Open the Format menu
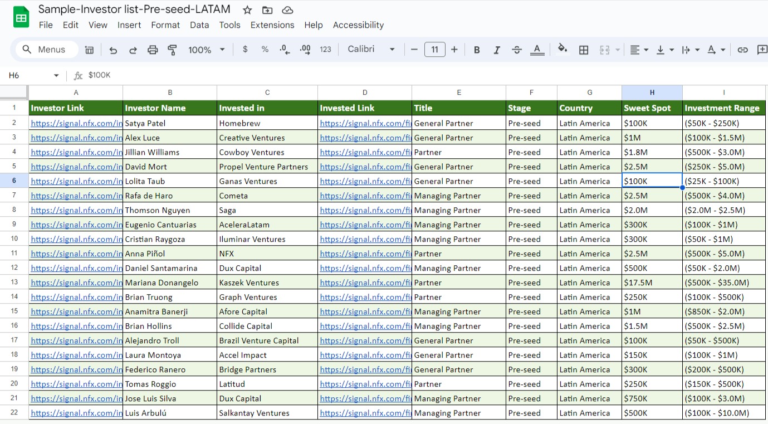 click(x=165, y=25)
